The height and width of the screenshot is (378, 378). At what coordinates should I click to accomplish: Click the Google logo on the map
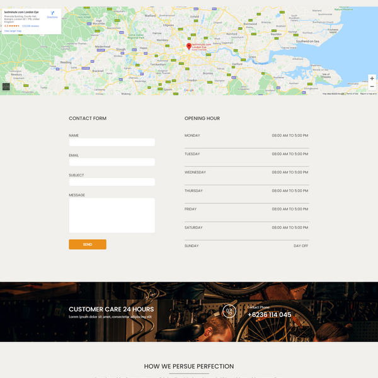click(x=188, y=90)
